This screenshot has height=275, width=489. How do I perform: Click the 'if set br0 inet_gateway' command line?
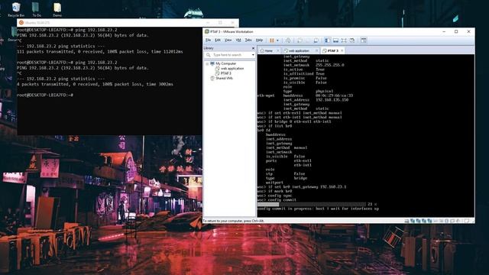[302, 186]
